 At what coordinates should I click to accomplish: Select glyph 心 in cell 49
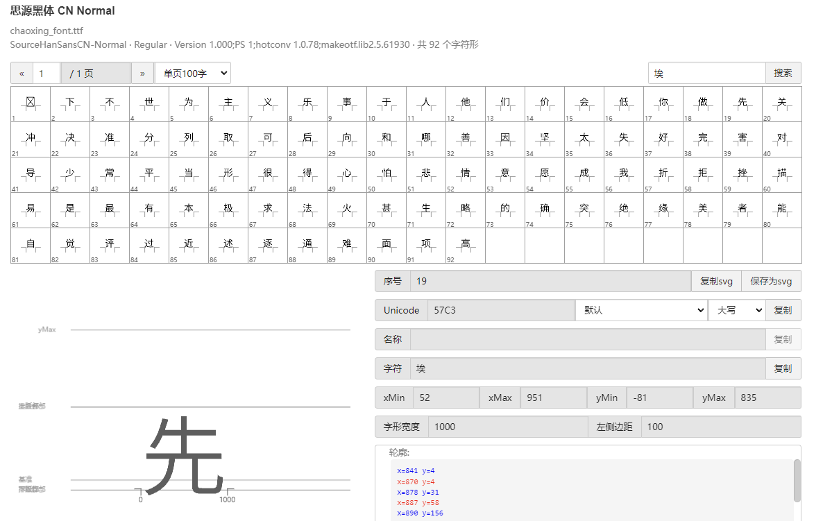pos(346,176)
